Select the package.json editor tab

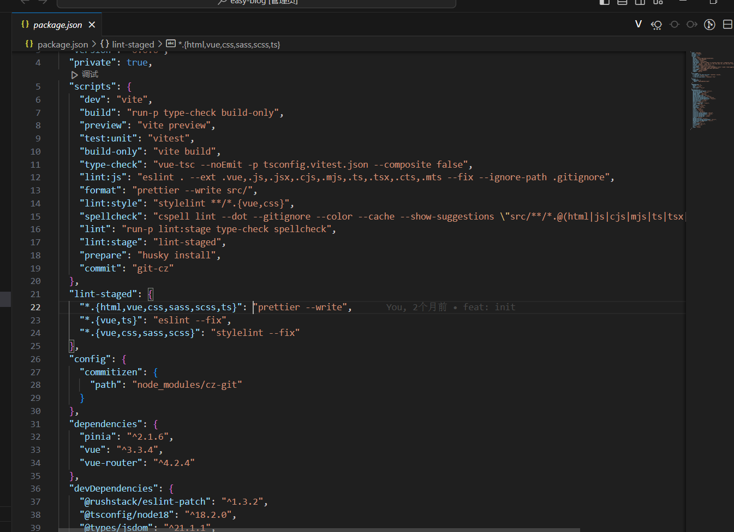[56, 25]
